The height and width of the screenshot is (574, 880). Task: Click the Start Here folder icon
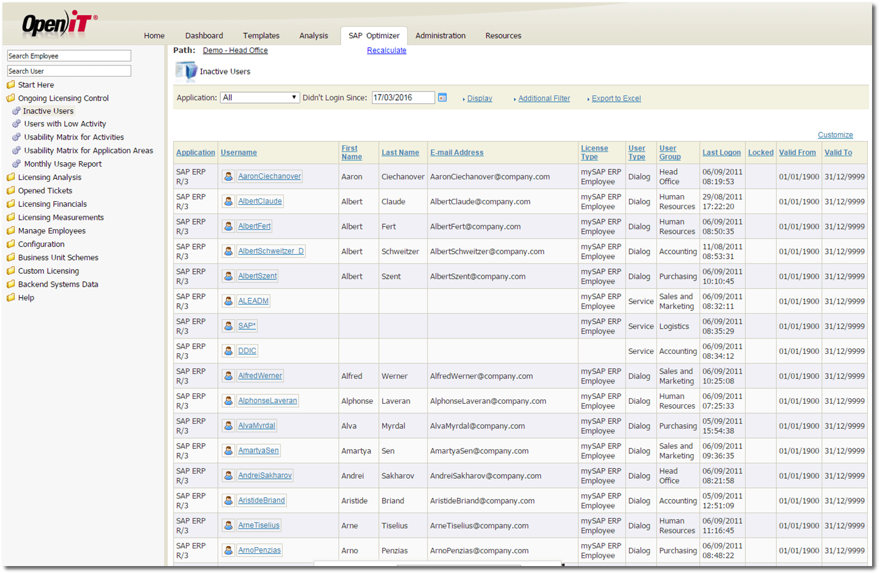[10, 85]
